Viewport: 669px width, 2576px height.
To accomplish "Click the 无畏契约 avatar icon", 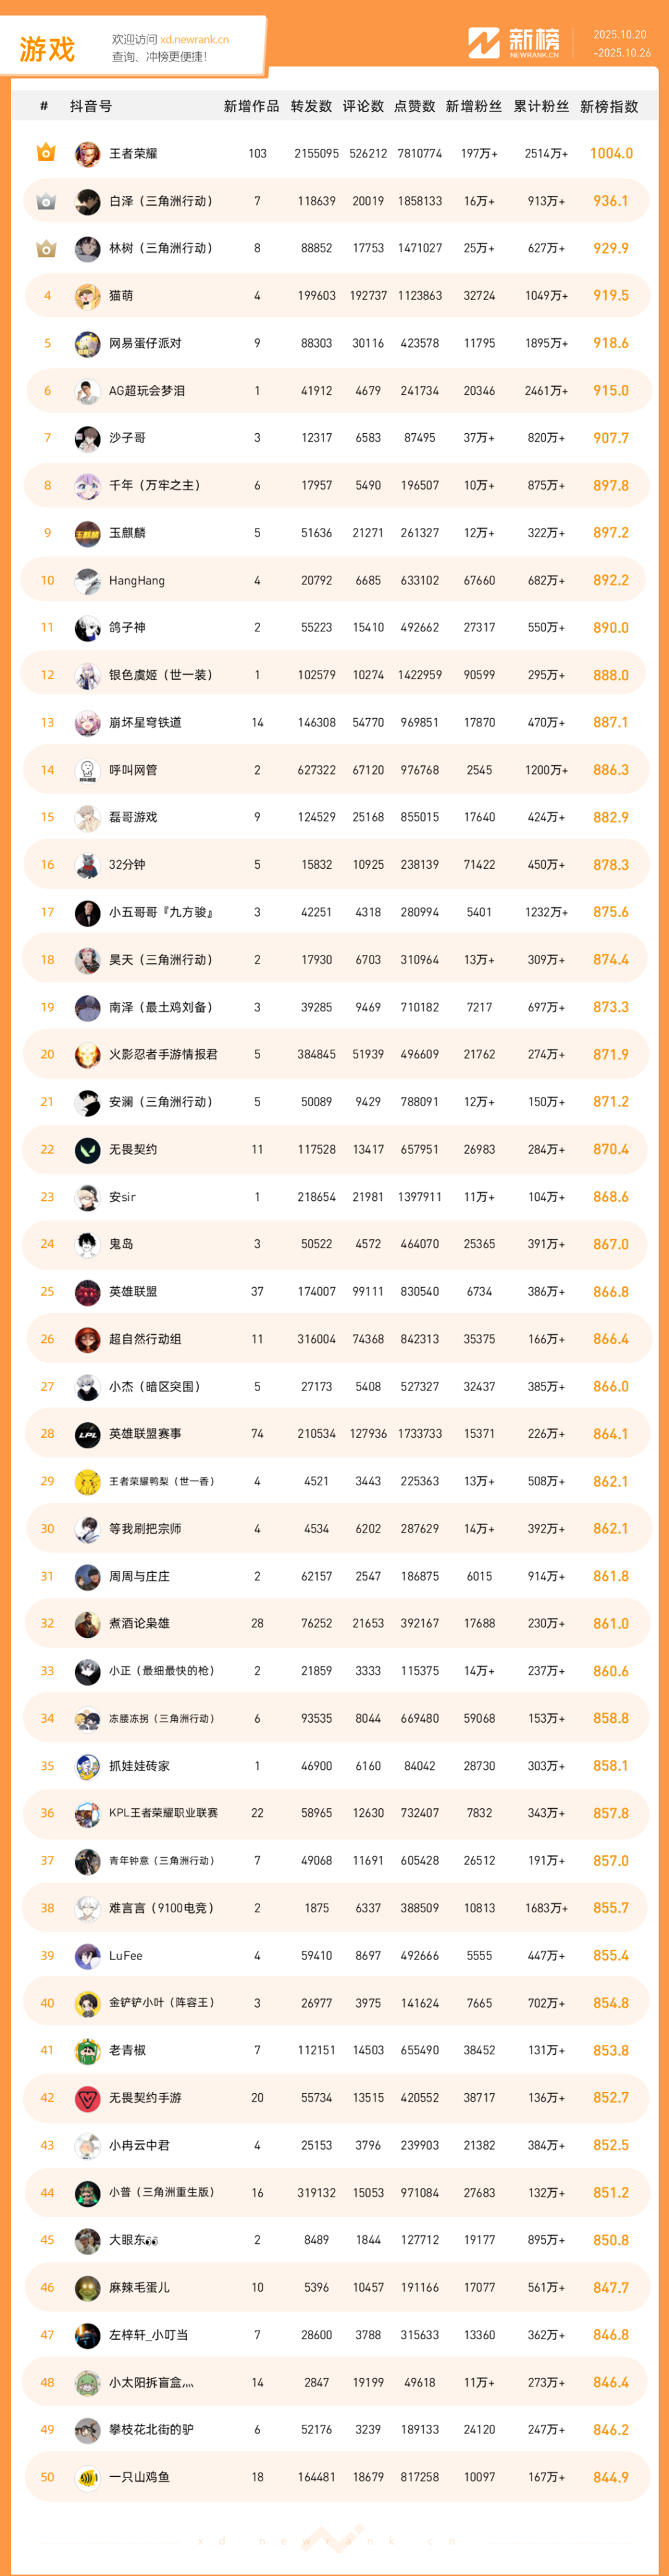I will coord(88,1150).
